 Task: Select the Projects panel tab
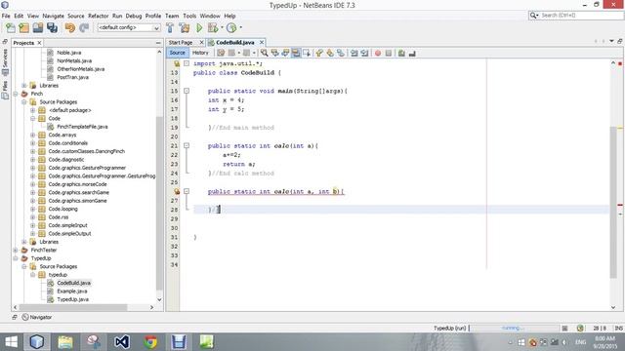[23, 43]
